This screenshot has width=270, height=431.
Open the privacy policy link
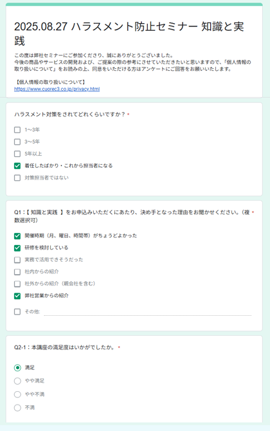(57, 89)
